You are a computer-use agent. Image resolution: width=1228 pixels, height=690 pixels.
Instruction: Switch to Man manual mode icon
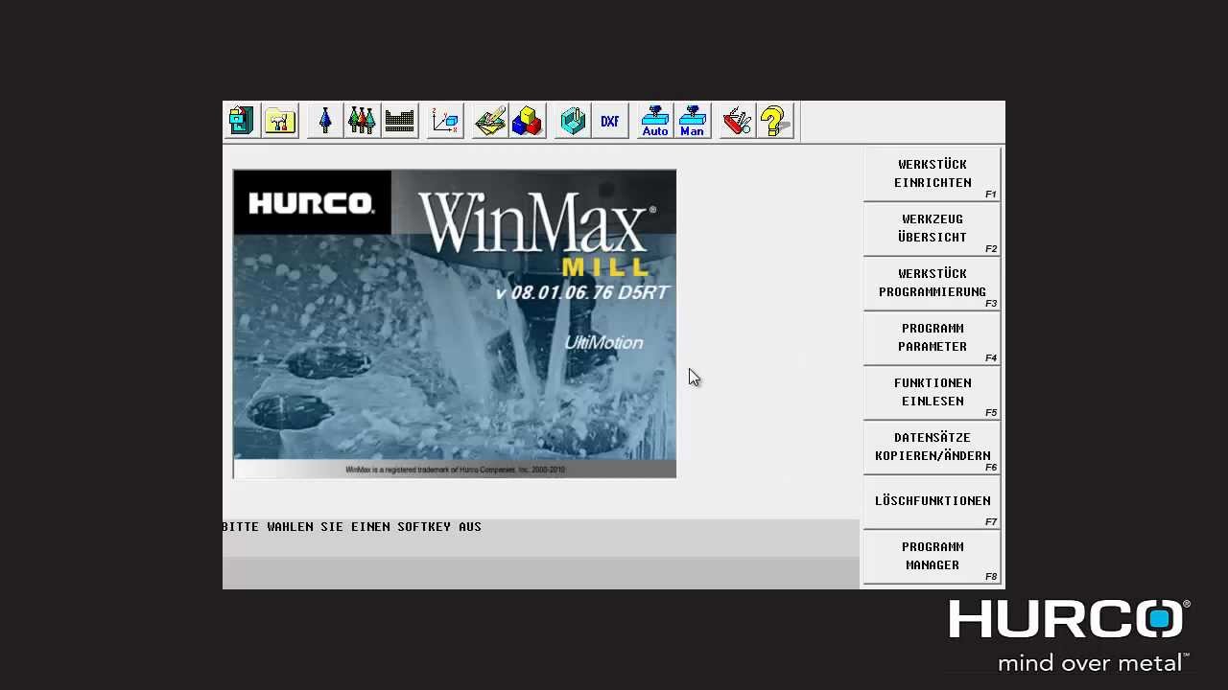pos(692,121)
